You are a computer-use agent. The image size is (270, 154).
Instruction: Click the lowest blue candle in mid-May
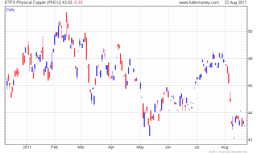click(150, 131)
